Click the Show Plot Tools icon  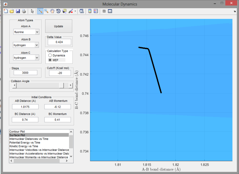pos(110,11)
